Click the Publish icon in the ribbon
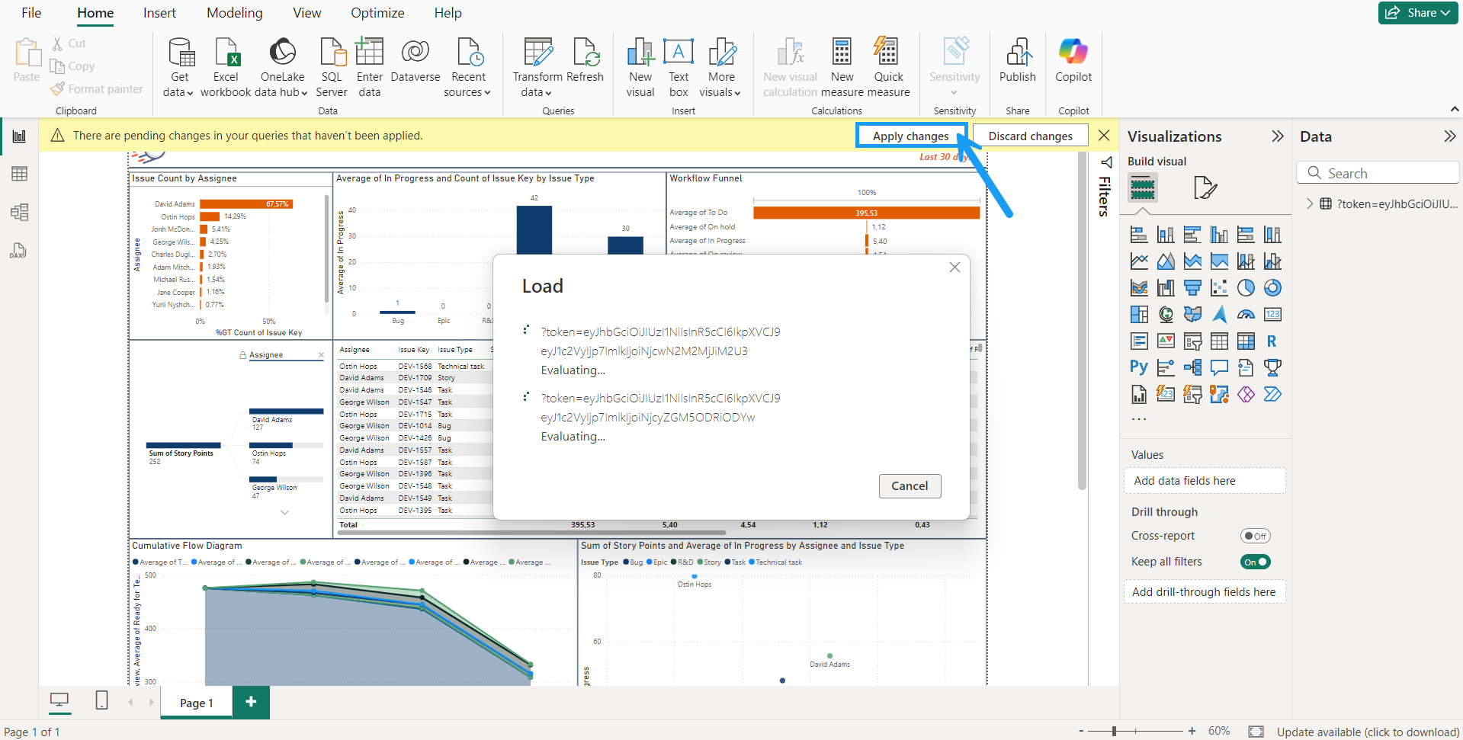This screenshot has height=740, width=1463. 1017,53
